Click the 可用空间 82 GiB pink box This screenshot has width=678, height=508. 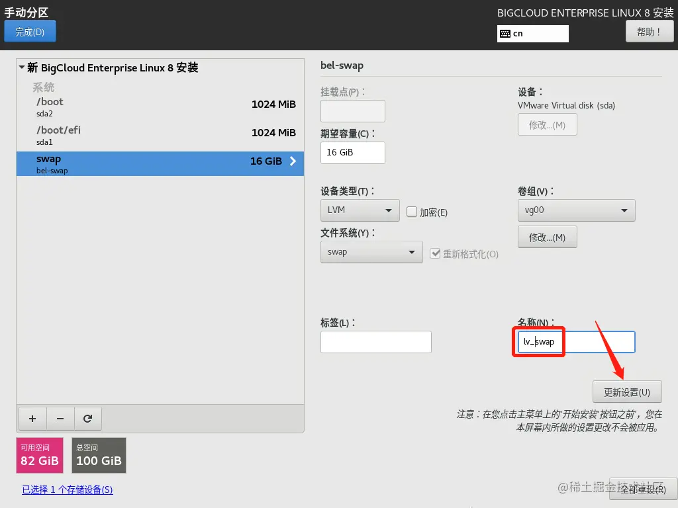click(x=40, y=455)
